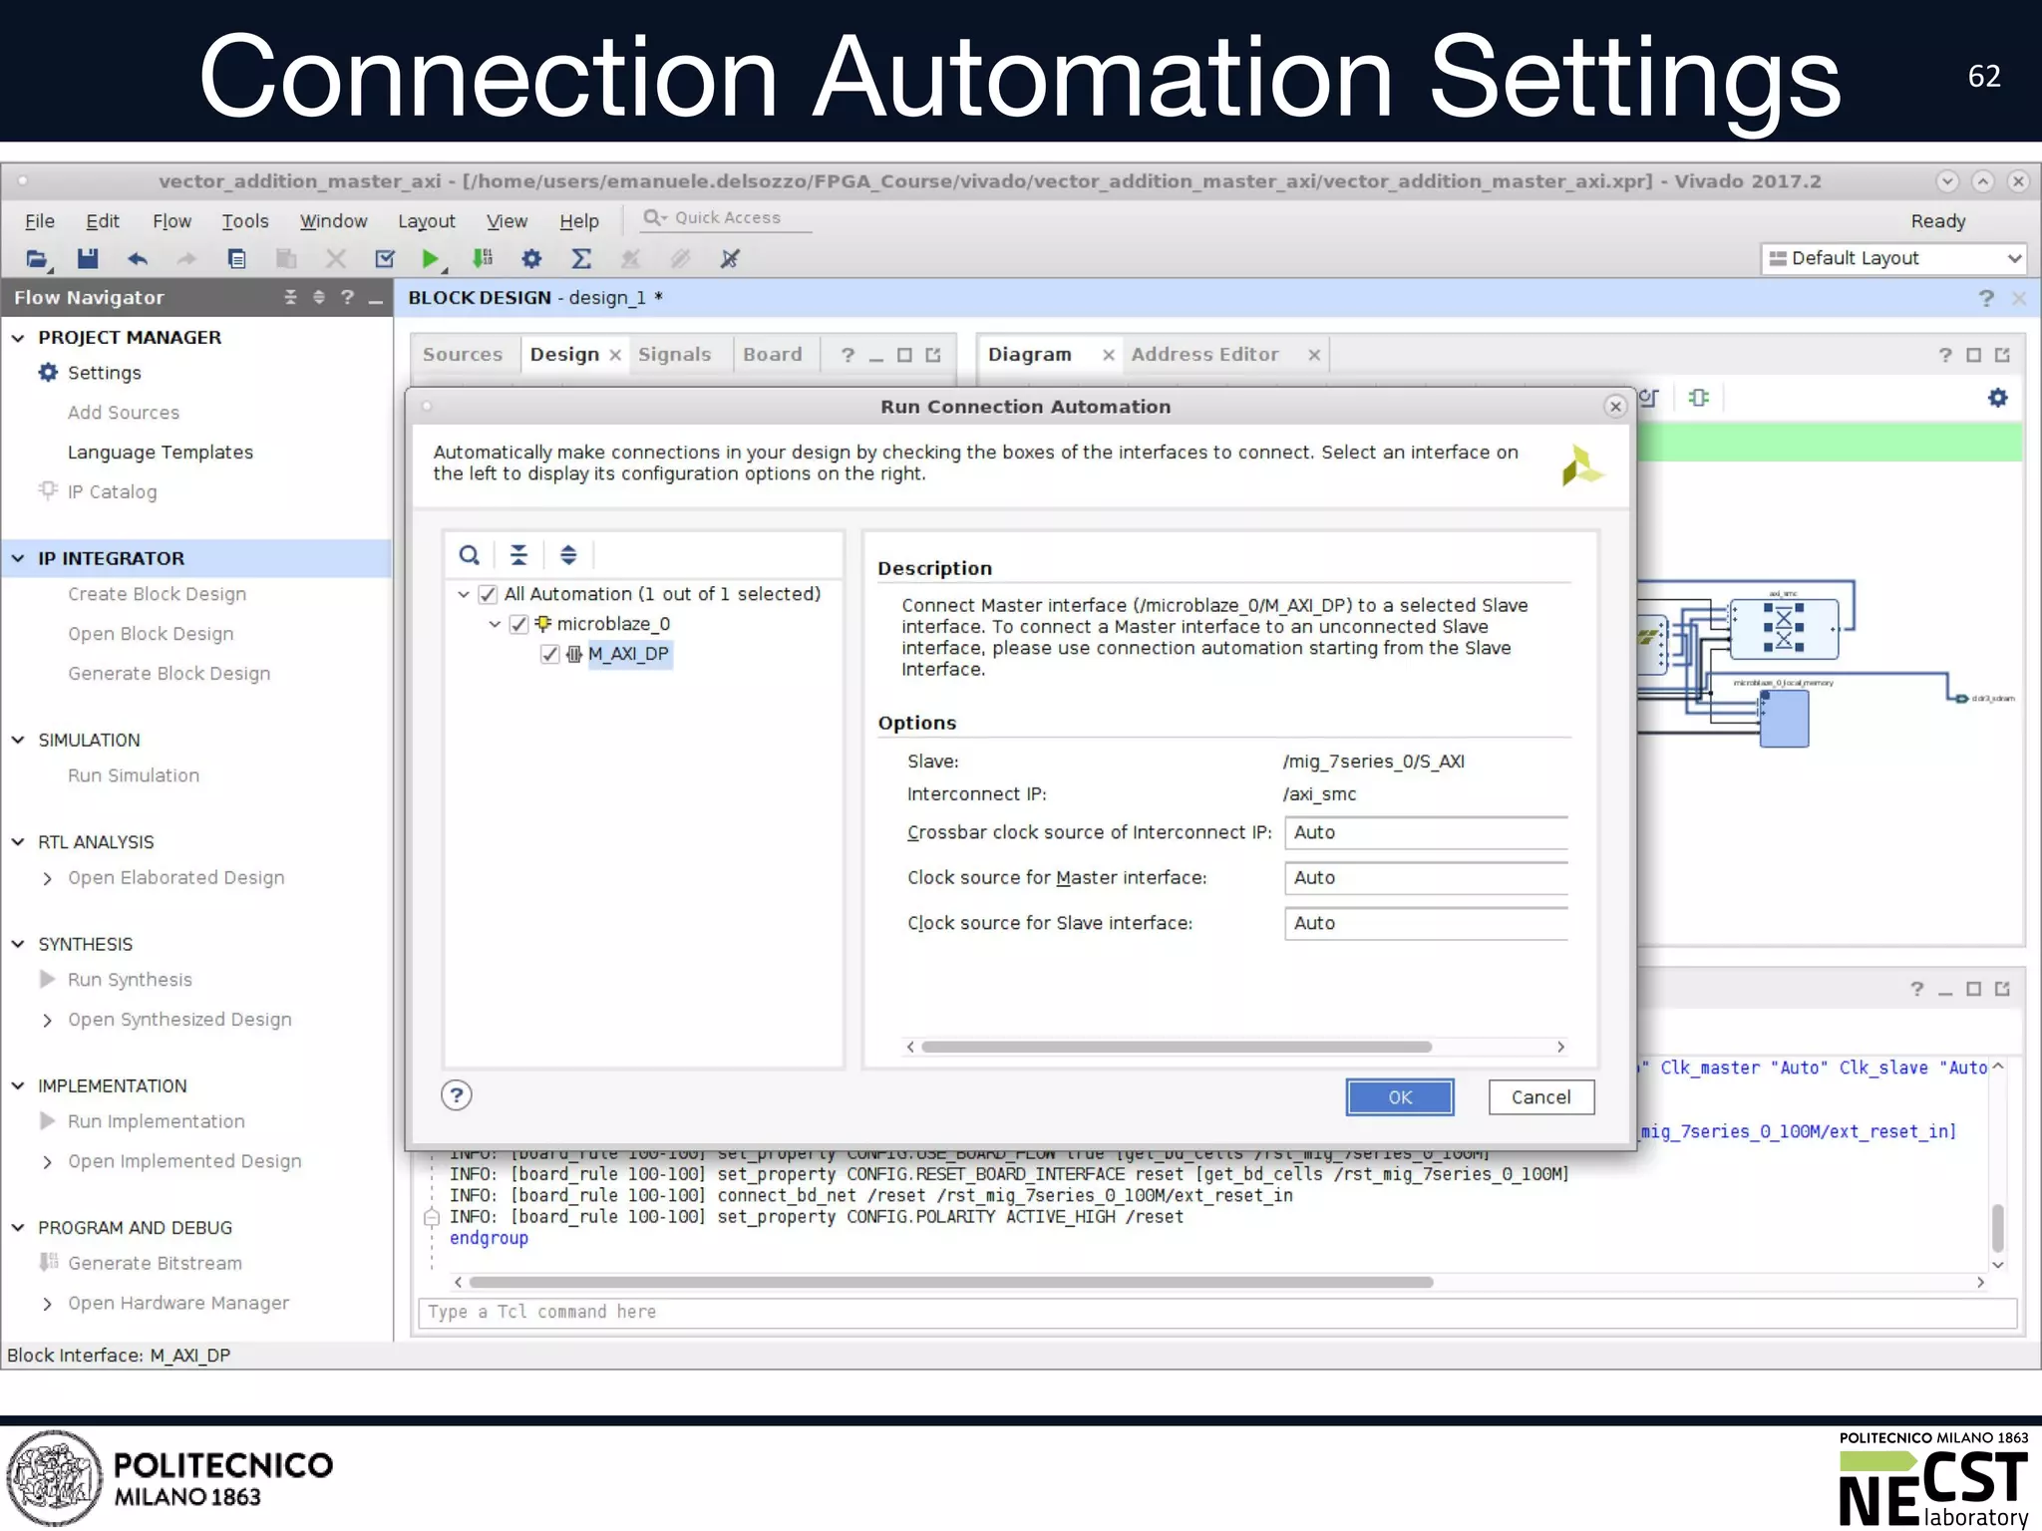
Task: Switch to the Sources tab
Action: tap(463, 355)
